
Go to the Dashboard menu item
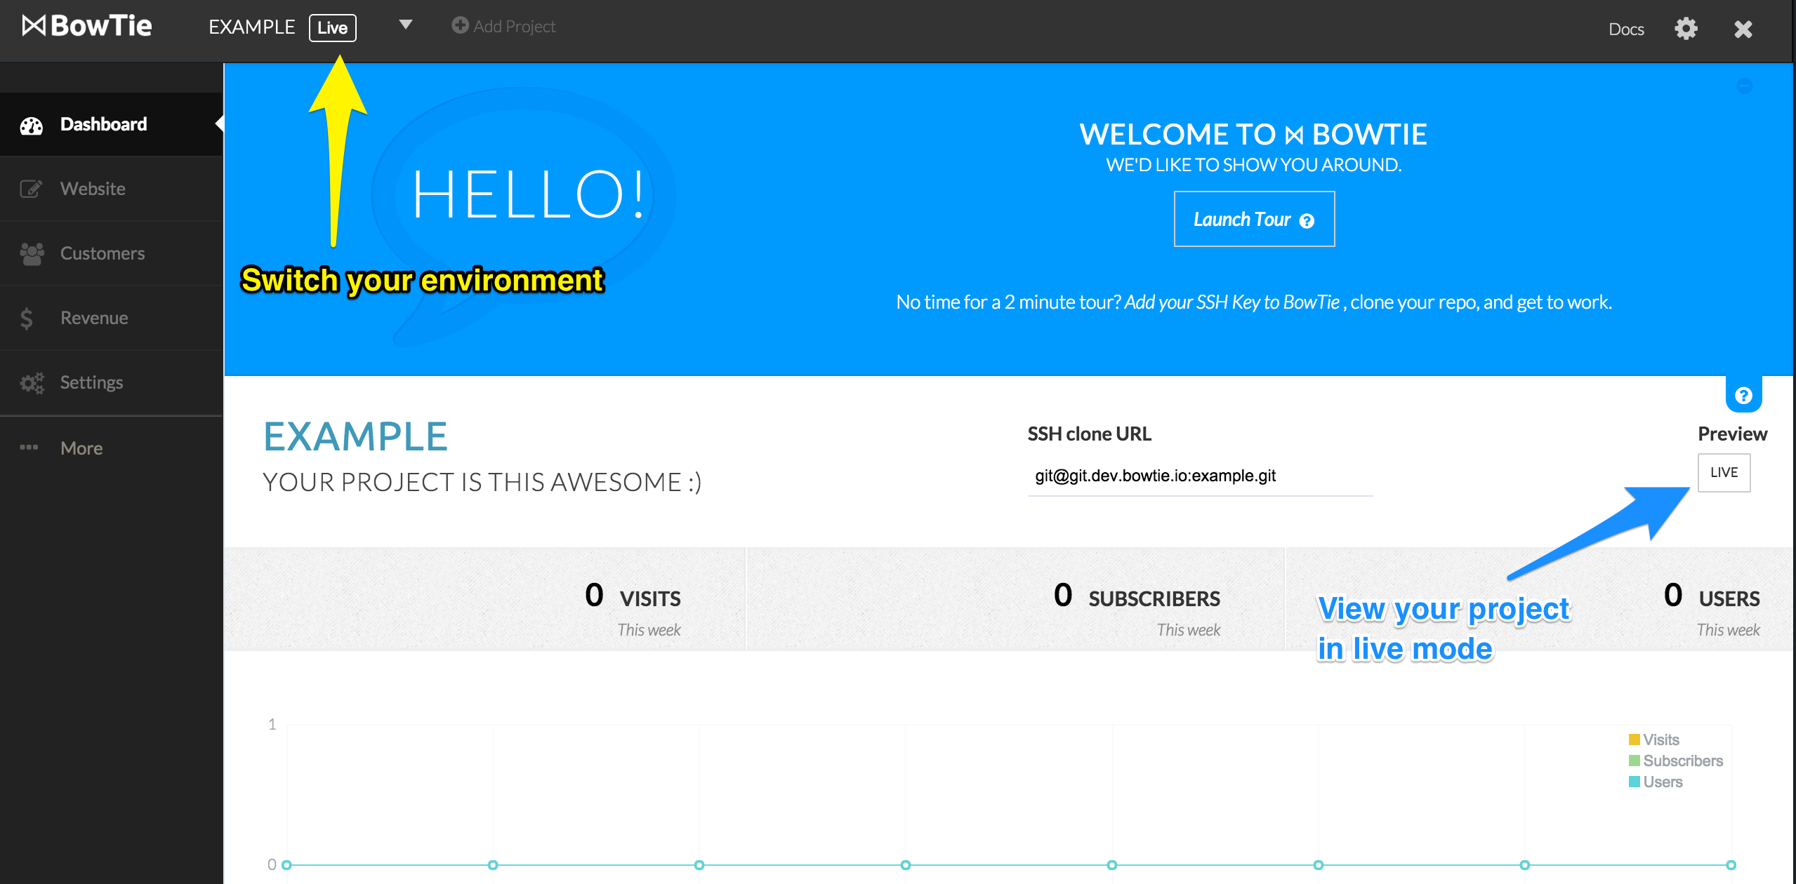click(112, 124)
